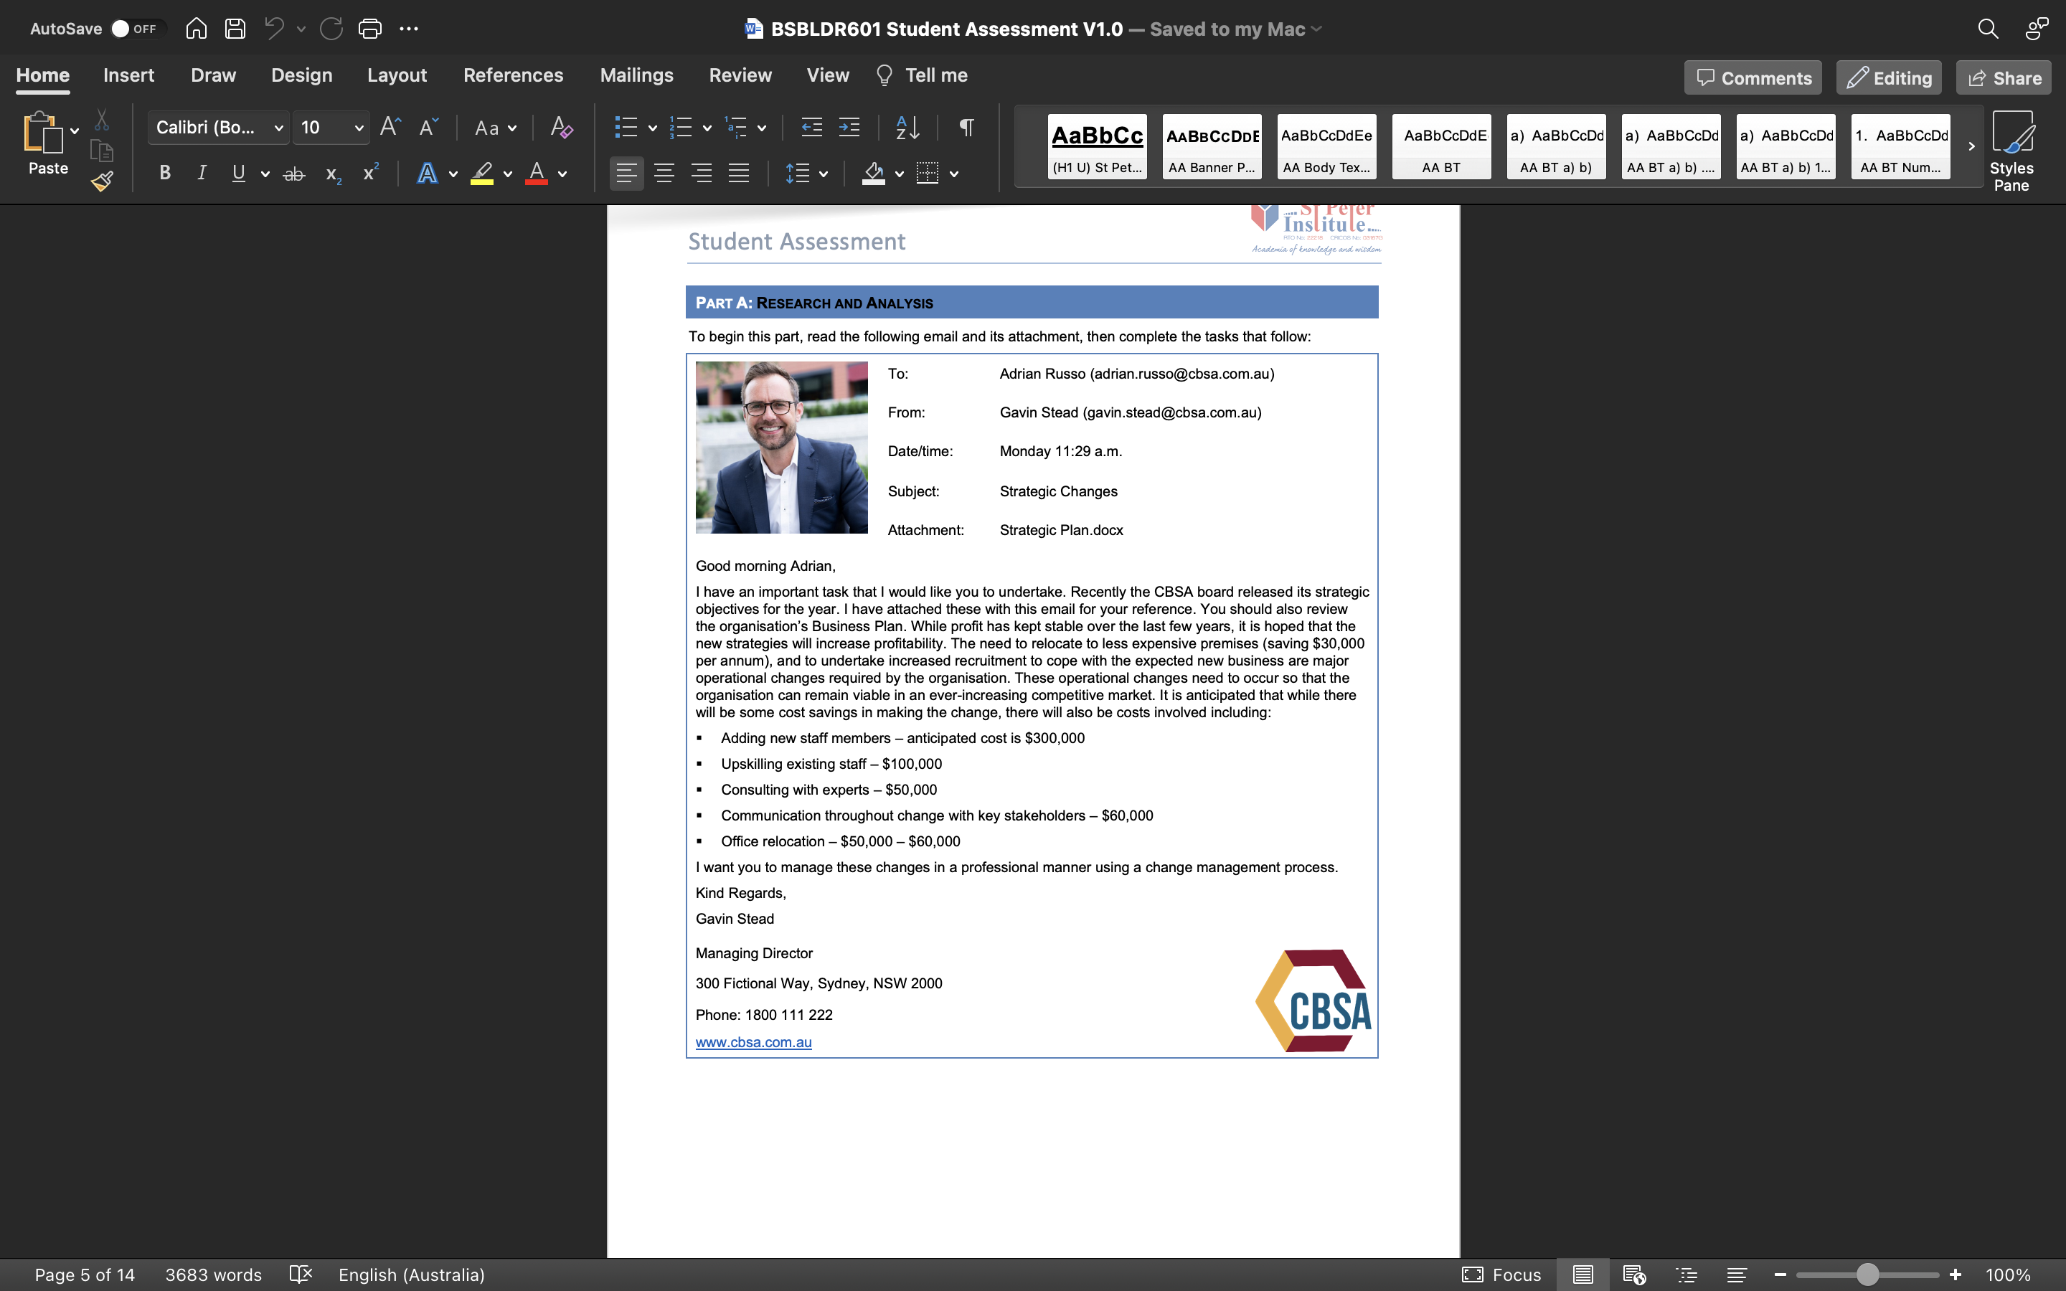Click the Increase Indent icon
Viewport: 2066px width, 1291px height.
[x=849, y=128]
